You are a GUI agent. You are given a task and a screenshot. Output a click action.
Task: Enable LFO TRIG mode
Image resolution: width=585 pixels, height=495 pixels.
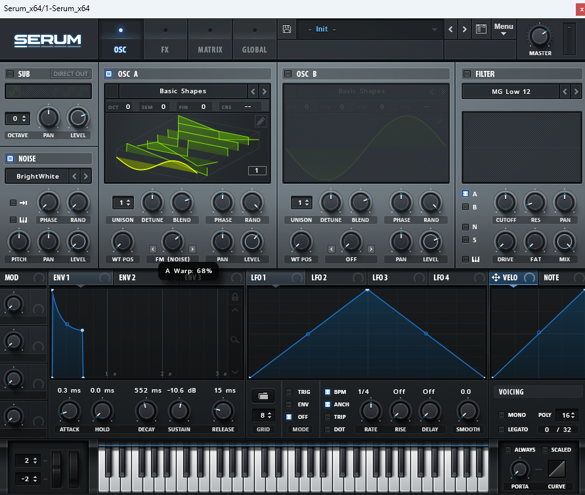[x=289, y=392]
